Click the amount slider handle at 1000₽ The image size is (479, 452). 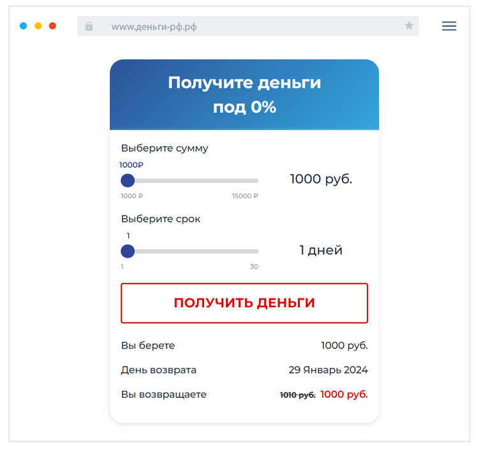(128, 181)
